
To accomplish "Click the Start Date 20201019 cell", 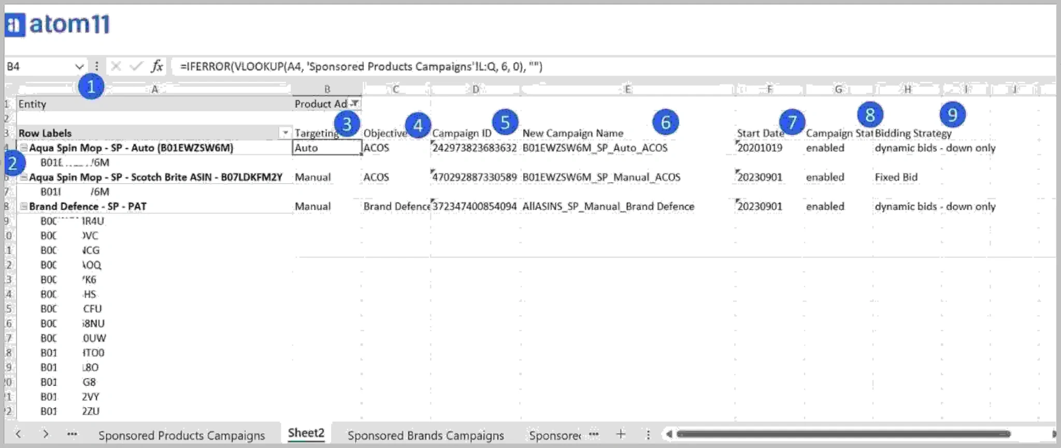I will pyautogui.click(x=769, y=148).
